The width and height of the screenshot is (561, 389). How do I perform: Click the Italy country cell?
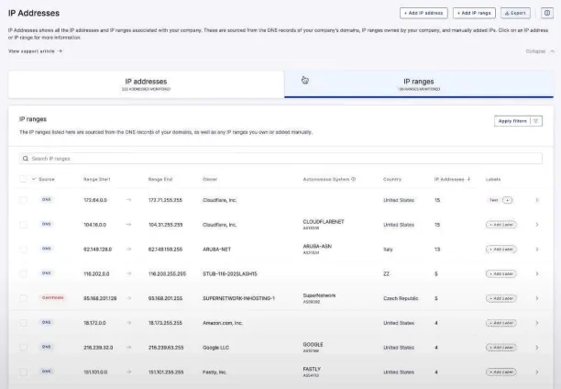pos(388,250)
